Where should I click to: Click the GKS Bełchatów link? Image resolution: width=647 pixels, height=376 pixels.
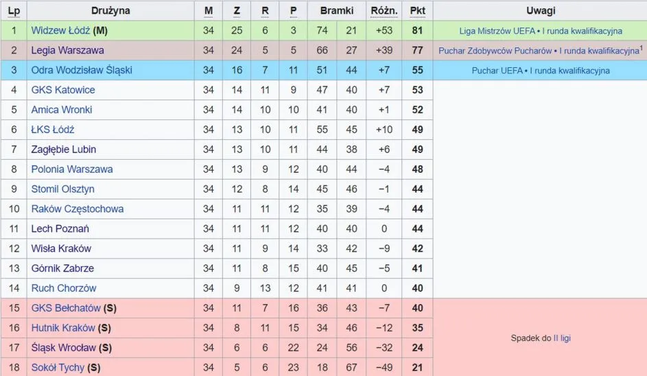coord(66,308)
